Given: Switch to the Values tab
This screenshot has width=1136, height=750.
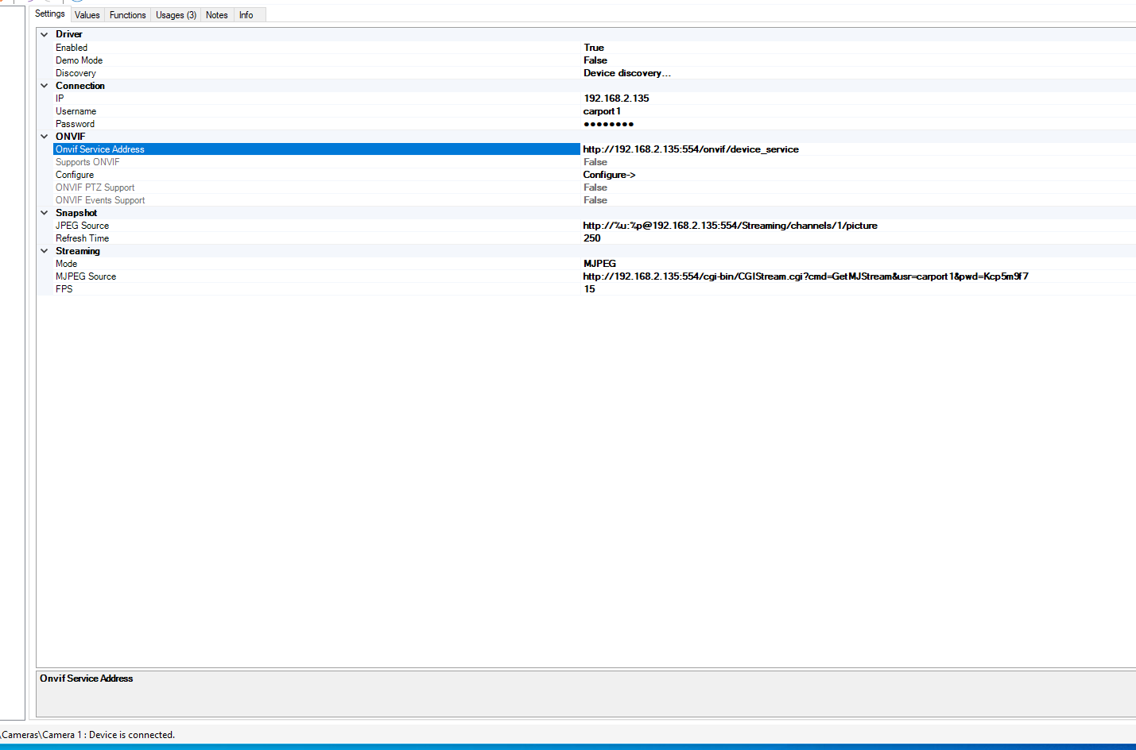Looking at the screenshot, I should 87,15.
